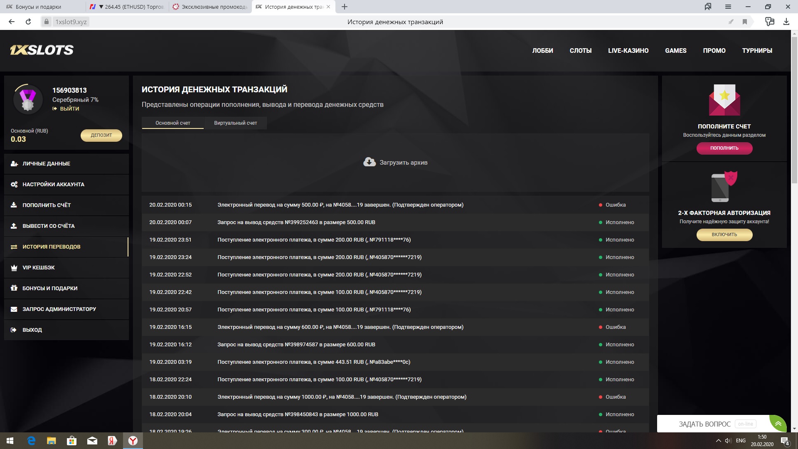Click the 1XSLOTS logo
Screen dimensions: 798x449
pos(42,50)
